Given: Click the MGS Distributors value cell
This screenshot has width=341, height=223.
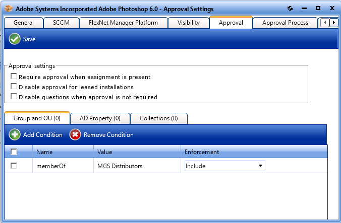Looking at the screenshot, I should (x=120, y=166).
